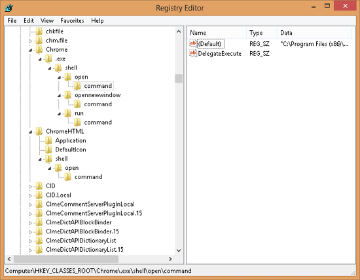Click the tree vertical scroll up arrow
This screenshot has height=280, width=360.
pyautogui.click(x=179, y=31)
